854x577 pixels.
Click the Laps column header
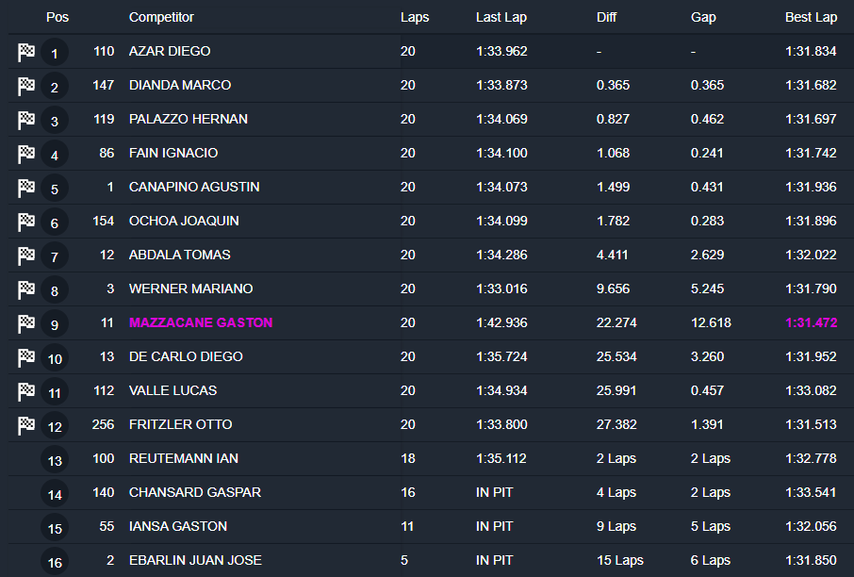click(415, 18)
